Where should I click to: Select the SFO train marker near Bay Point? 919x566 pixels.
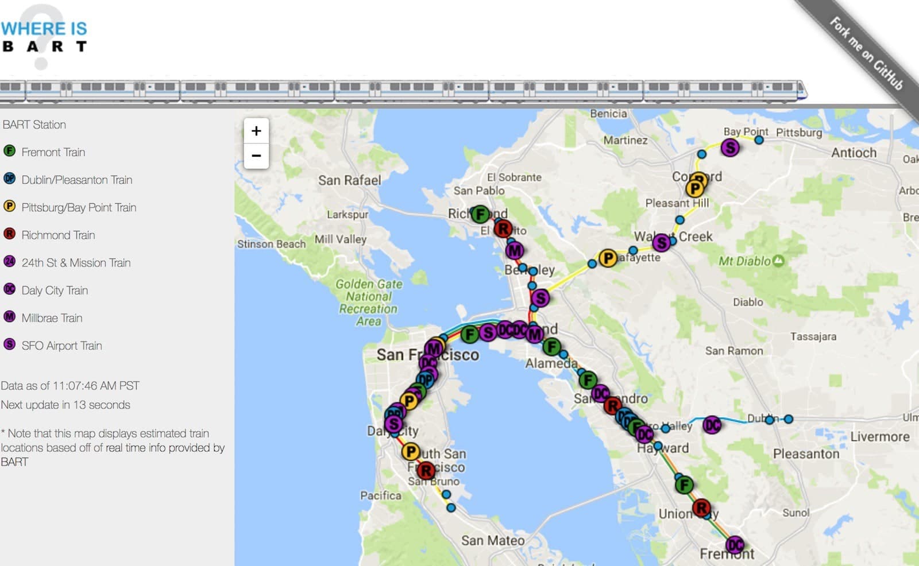click(x=730, y=148)
